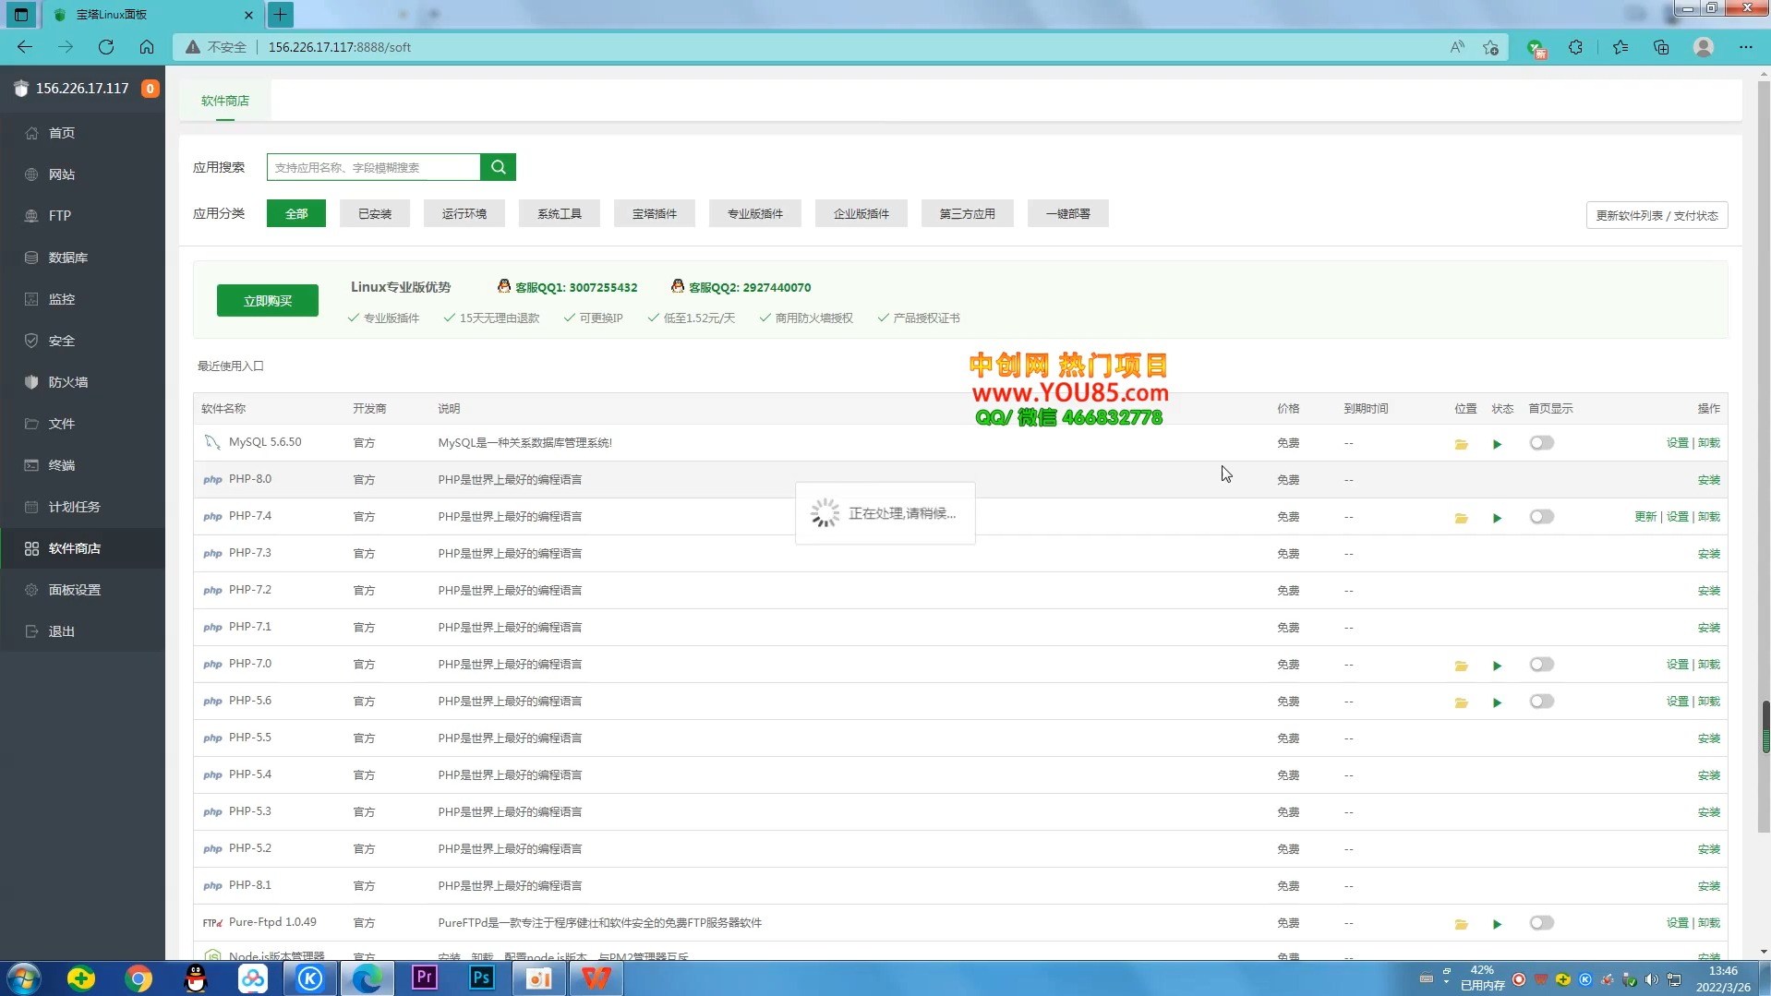
Task: Open 文件 in the sidebar
Action: pyautogui.click(x=83, y=424)
